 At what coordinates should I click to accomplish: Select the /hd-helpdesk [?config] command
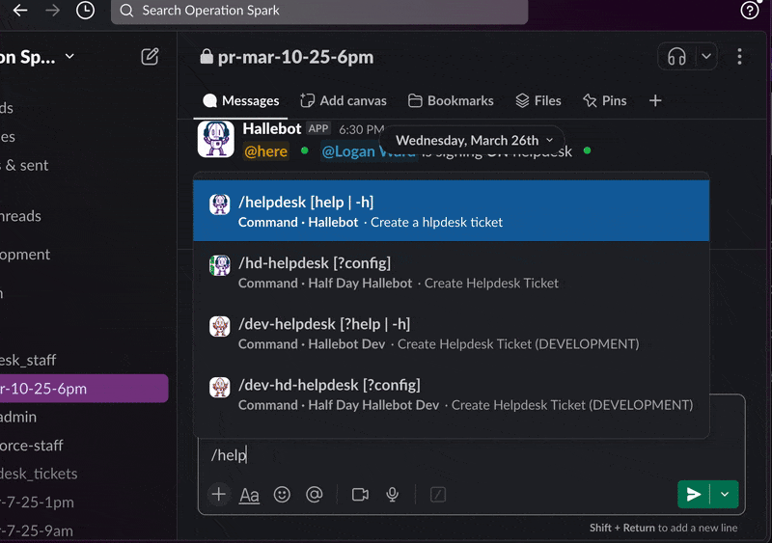coord(451,272)
